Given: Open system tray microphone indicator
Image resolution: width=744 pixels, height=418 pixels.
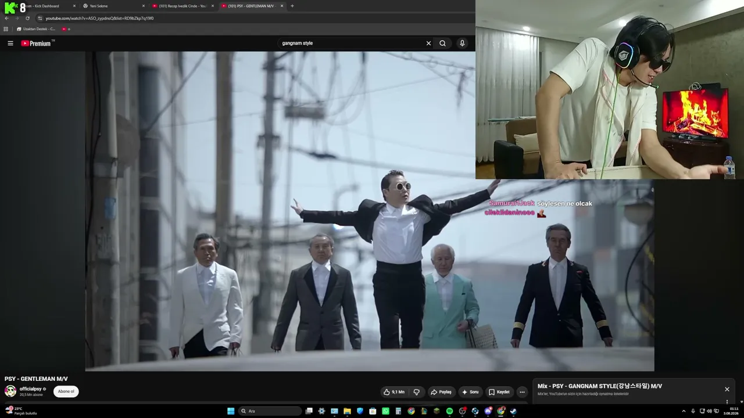Looking at the screenshot, I should [693, 411].
